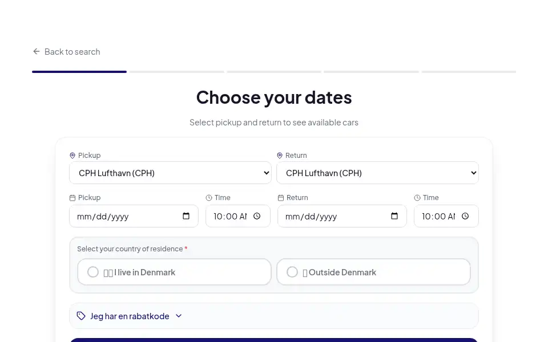The height and width of the screenshot is (342, 548).
Task: Expand 'Jeg har en rabatkode' section
Action: (273, 316)
